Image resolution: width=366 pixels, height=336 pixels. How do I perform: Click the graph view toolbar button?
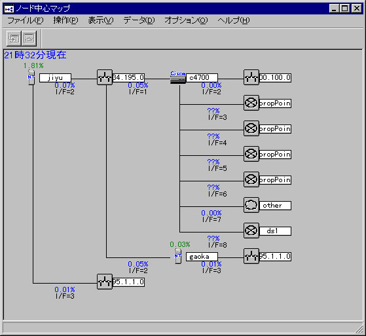[29, 38]
